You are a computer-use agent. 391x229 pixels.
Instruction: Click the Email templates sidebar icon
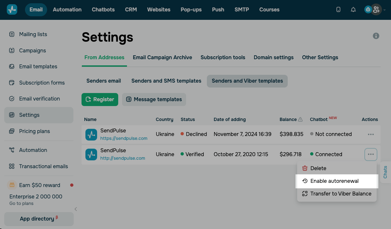tap(12, 66)
